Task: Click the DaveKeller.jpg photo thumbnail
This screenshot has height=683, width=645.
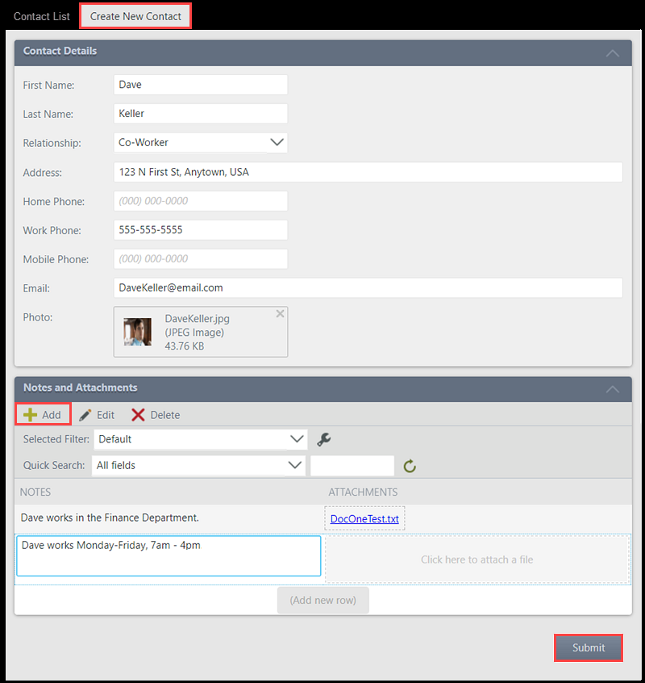Action: point(137,332)
